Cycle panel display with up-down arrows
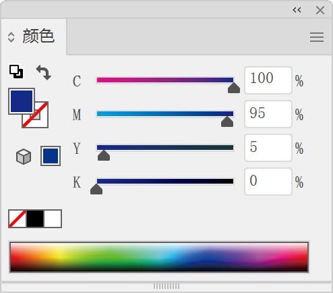 click(x=11, y=37)
